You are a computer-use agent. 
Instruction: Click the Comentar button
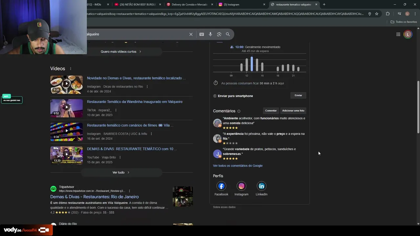pyautogui.click(x=271, y=110)
